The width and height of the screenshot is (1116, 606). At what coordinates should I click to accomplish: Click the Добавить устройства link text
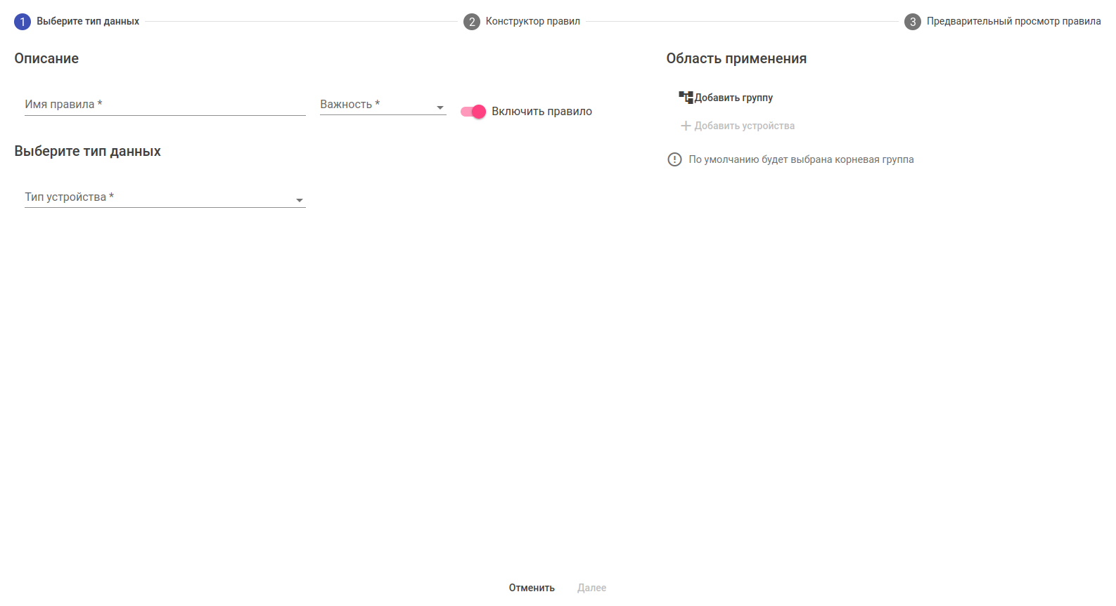click(744, 126)
